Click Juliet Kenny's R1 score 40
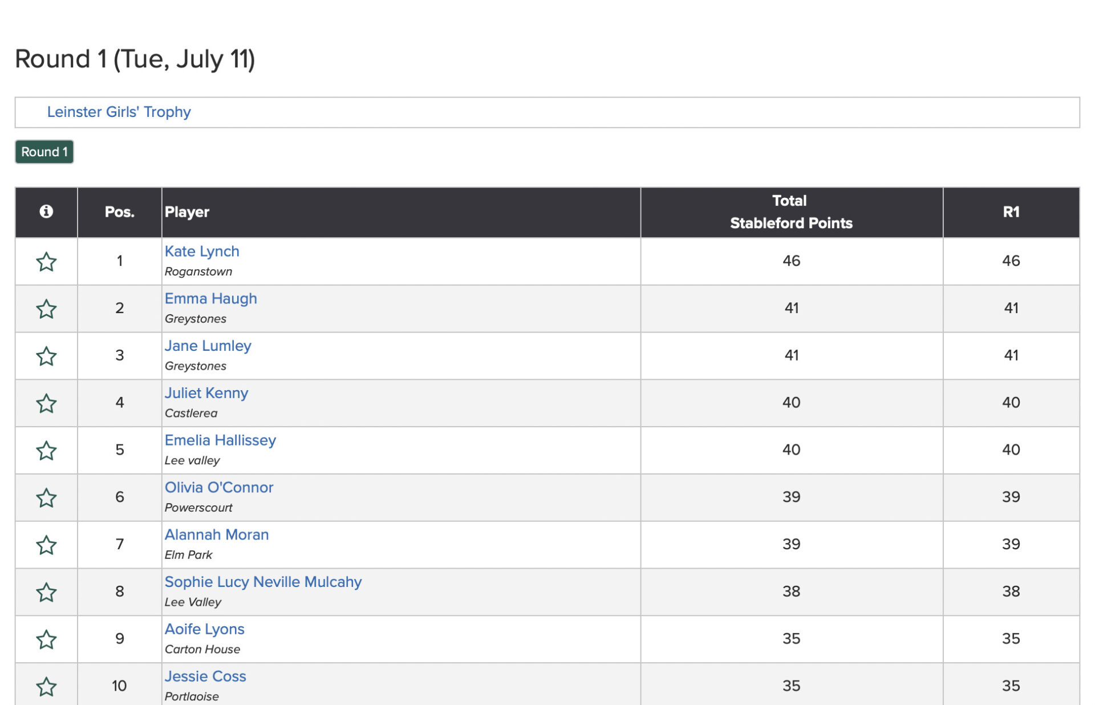The height and width of the screenshot is (705, 1095). click(x=1011, y=403)
